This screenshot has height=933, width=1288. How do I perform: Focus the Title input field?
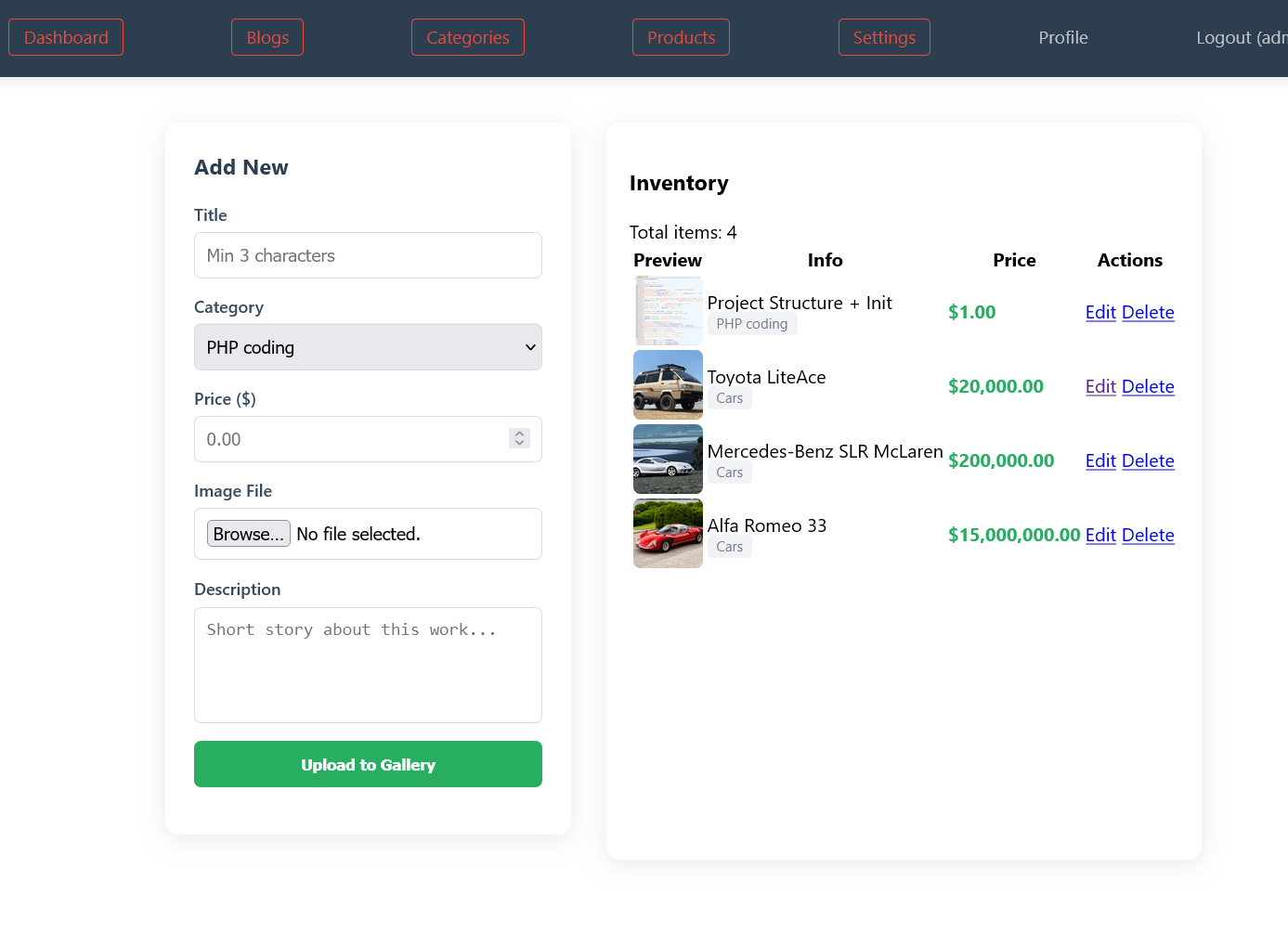click(368, 255)
